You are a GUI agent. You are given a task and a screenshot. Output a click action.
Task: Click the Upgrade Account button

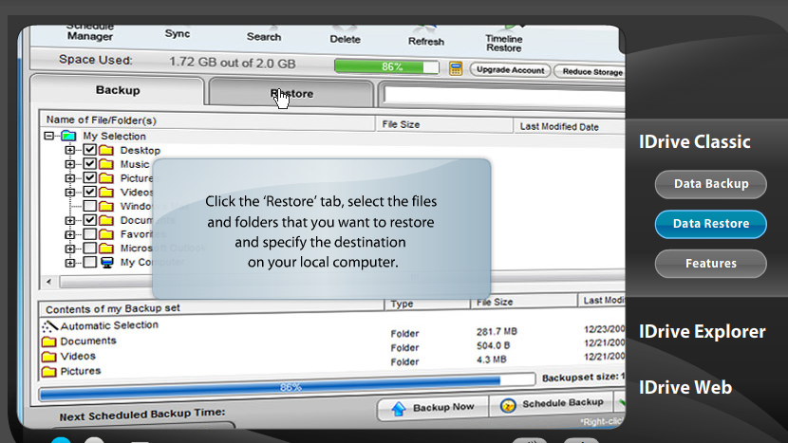pos(510,70)
